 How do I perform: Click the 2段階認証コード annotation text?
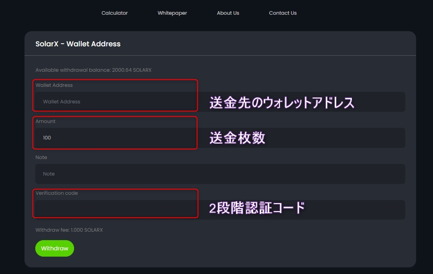click(257, 208)
